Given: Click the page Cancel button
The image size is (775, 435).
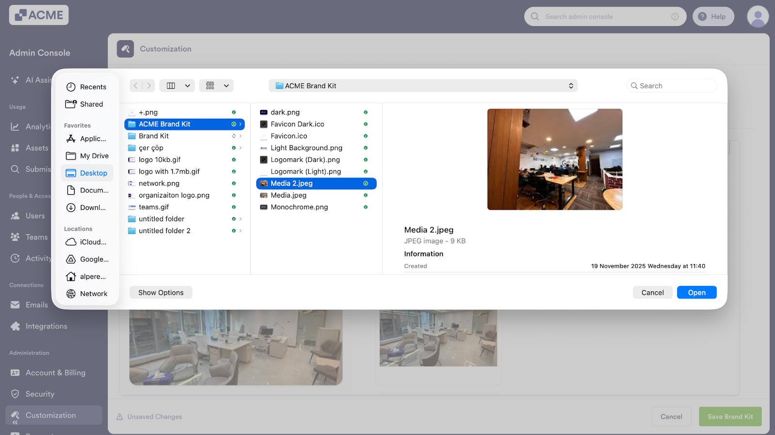Looking at the screenshot, I should pyautogui.click(x=671, y=417).
